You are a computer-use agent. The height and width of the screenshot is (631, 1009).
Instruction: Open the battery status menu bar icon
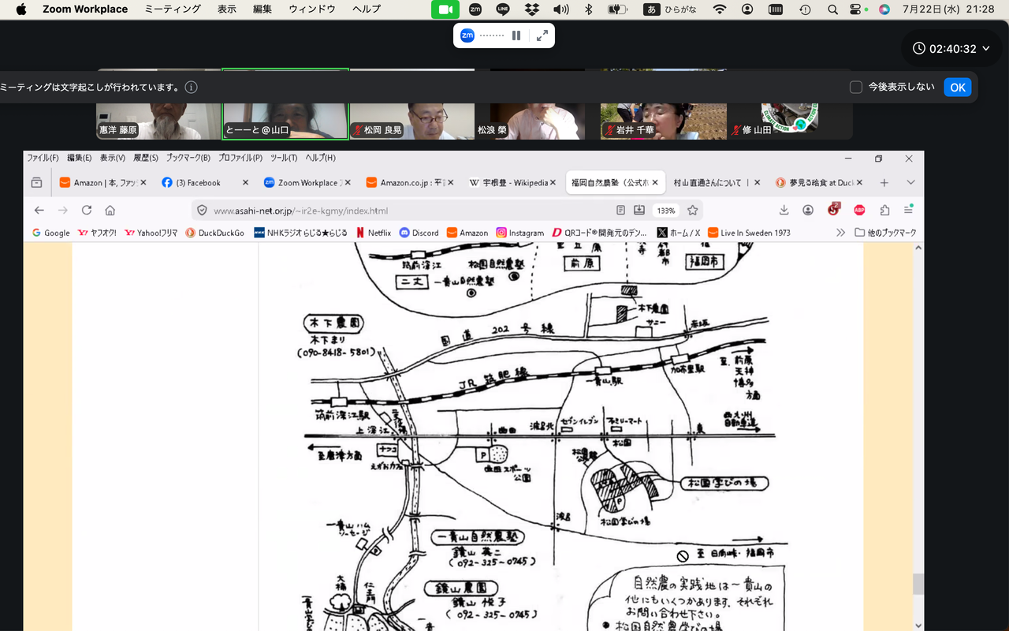point(618,9)
